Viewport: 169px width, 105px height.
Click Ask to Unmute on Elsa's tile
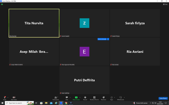pos(102,39)
